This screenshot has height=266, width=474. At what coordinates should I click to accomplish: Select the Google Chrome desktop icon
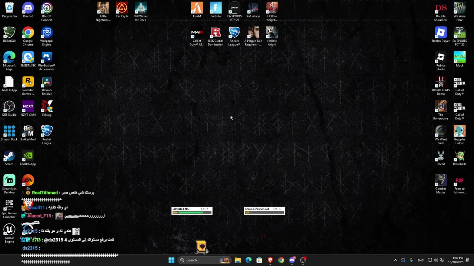click(x=28, y=37)
